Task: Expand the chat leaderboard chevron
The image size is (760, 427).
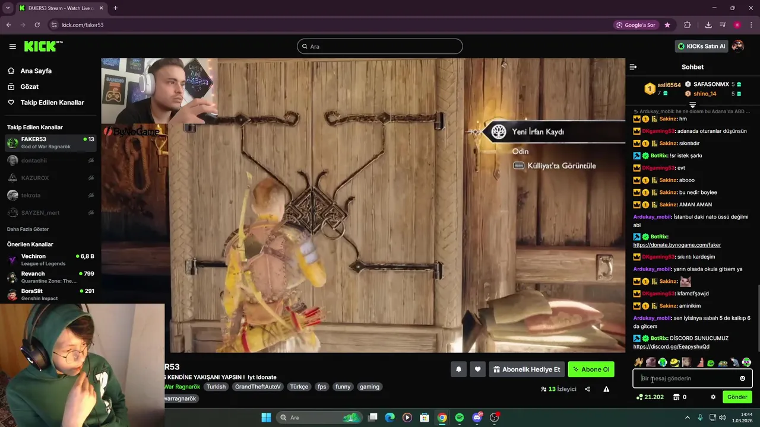Action: 692,105
